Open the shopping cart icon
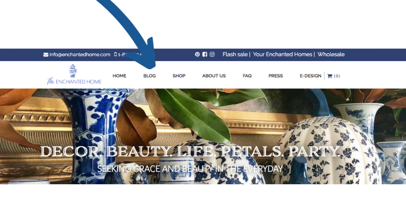The width and height of the screenshot is (406, 208). tap(329, 76)
